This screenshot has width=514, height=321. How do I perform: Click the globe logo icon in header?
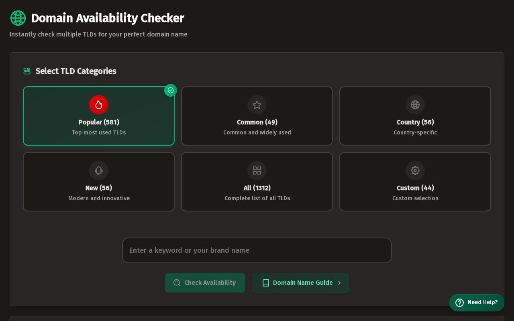pyautogui.click(x=18, y=18)
